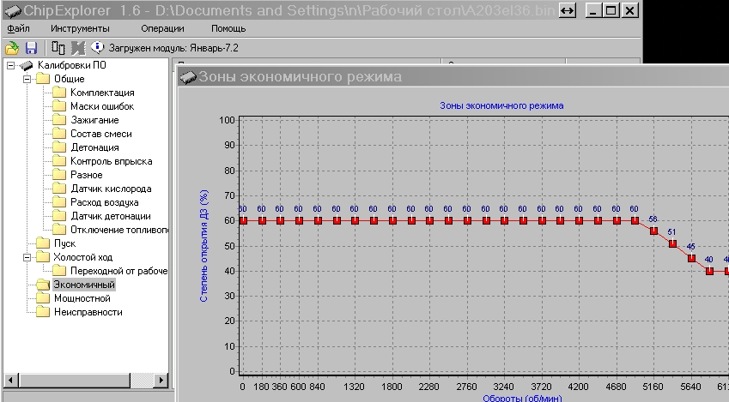This screenshot has width=729, height=402.
Task: Click the open file toolbar icon
Action: [12, 48]
